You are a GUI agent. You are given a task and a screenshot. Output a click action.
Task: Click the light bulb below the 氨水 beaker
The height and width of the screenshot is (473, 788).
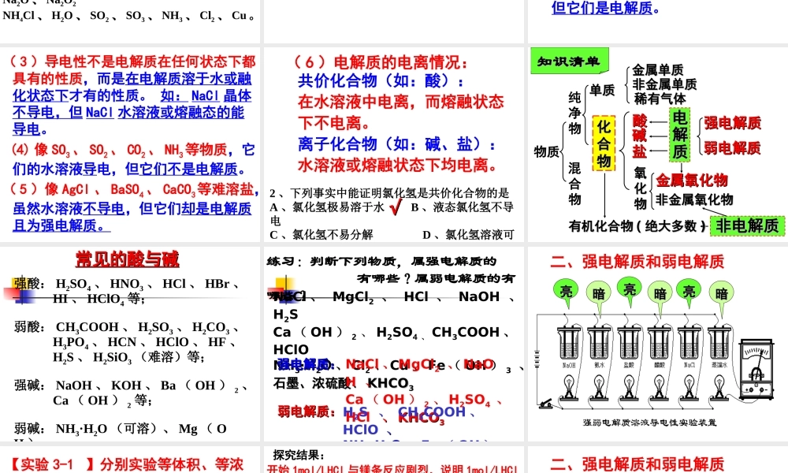599,387
